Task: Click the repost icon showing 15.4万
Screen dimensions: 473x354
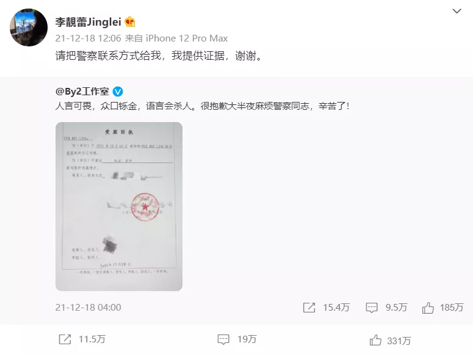Action: (309, 308)
